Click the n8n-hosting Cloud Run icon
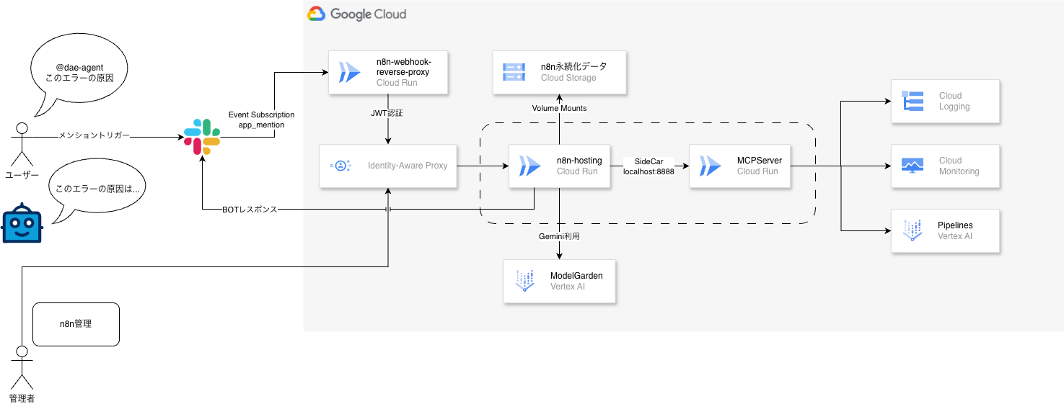 point(530,166)
